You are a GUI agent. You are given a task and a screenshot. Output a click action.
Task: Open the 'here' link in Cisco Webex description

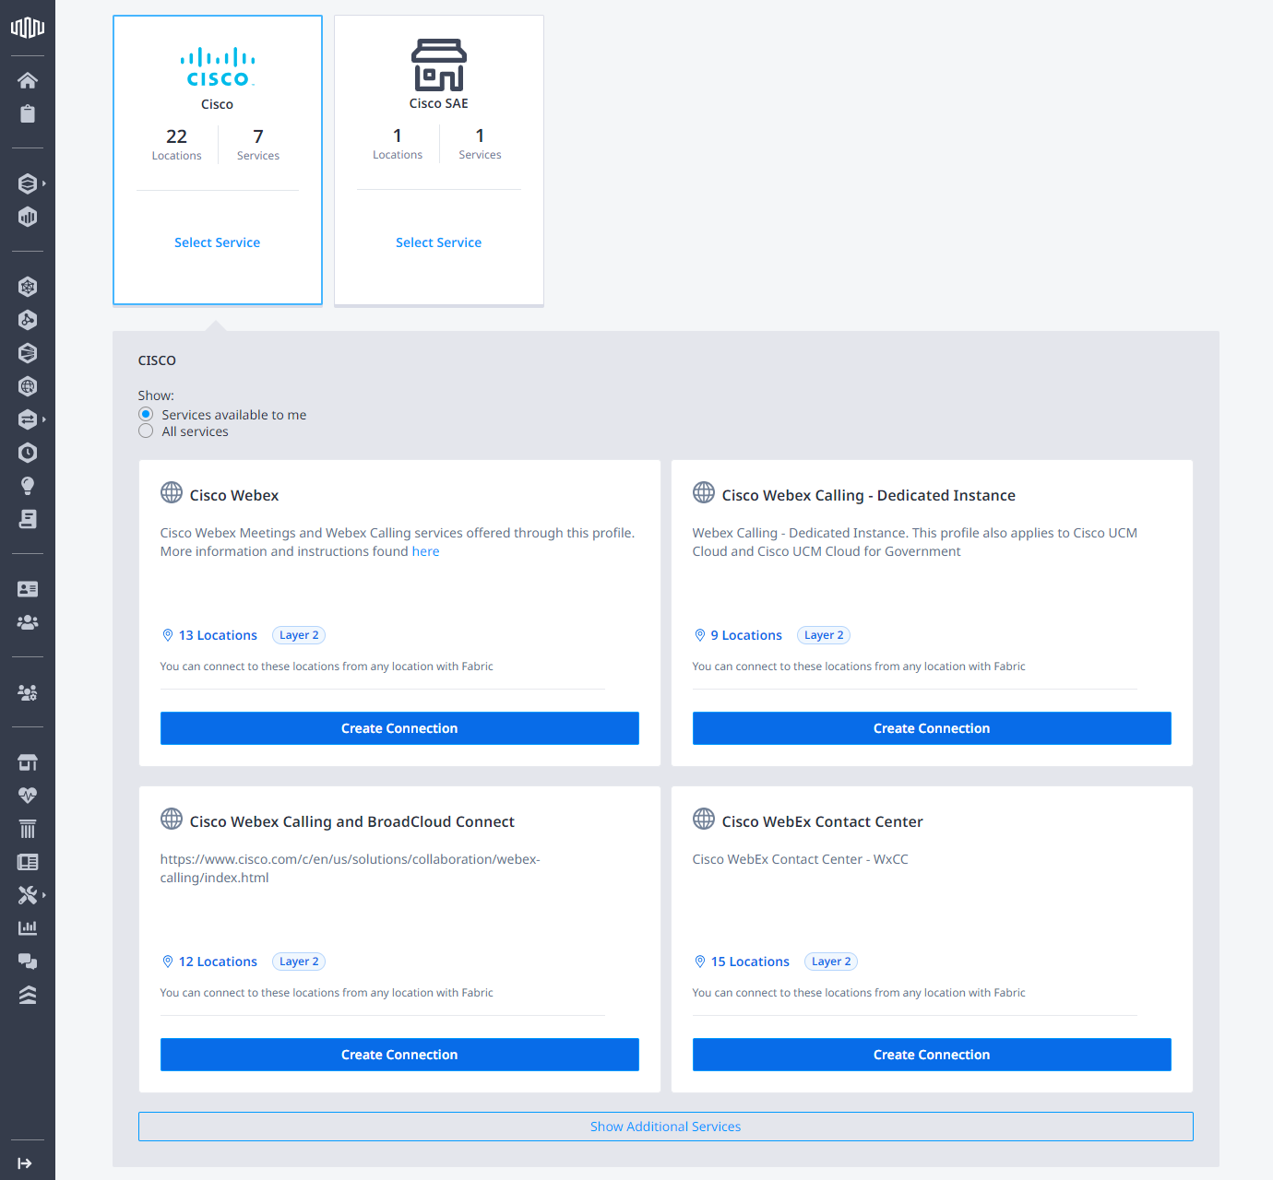[425, 551]
